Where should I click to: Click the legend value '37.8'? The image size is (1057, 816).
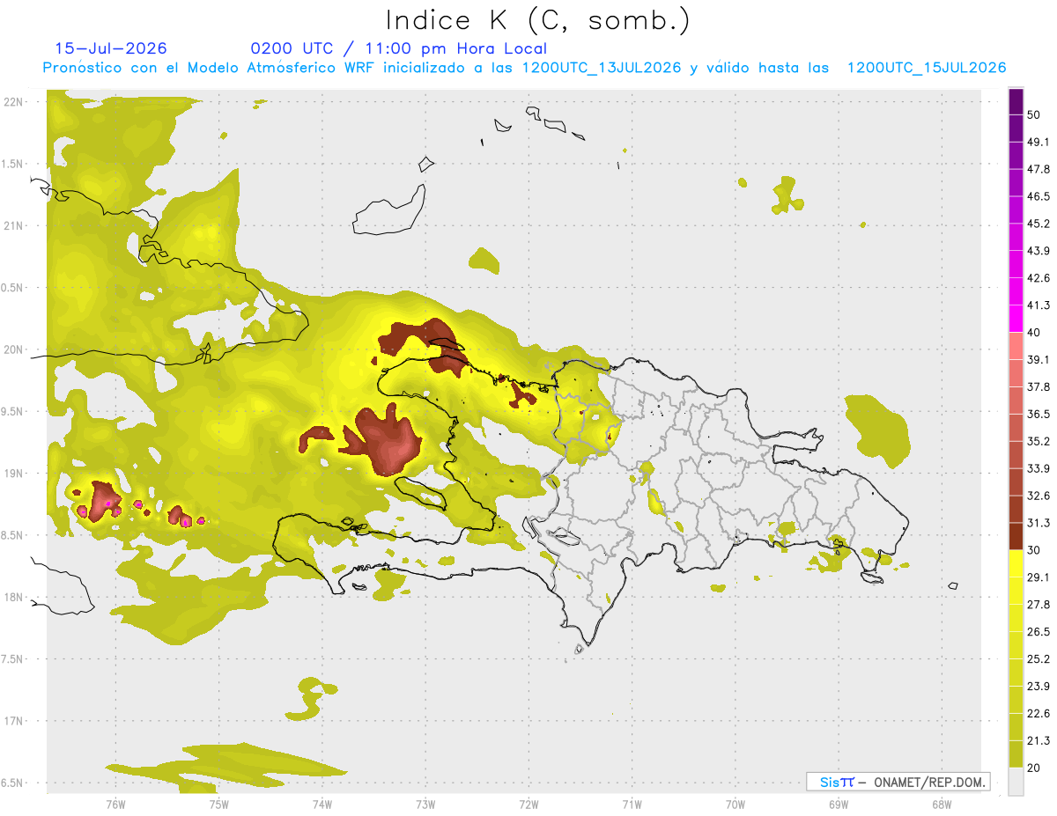[x=1039, y=387]
